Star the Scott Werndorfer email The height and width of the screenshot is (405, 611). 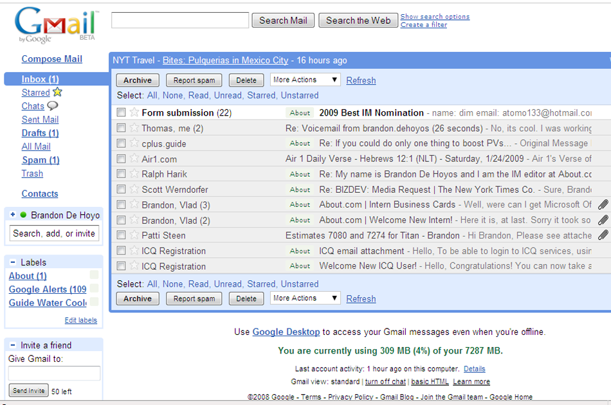coord(134,189)
